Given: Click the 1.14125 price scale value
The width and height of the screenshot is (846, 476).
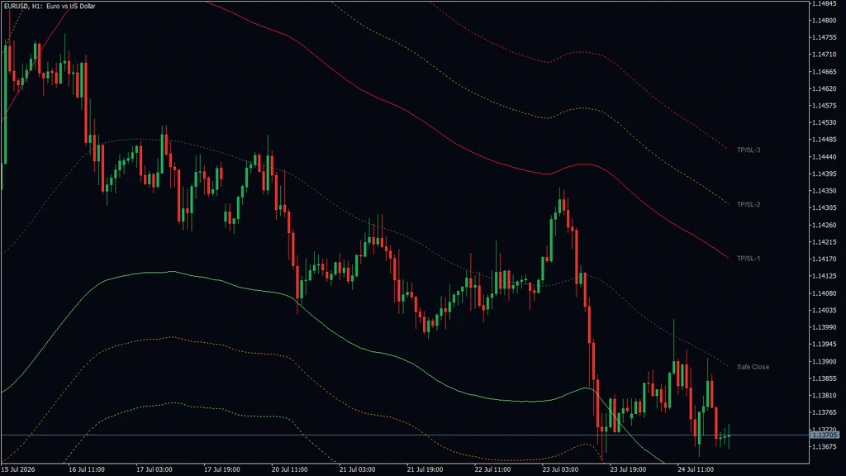Looking at the screenshot, I should point(825,276).
